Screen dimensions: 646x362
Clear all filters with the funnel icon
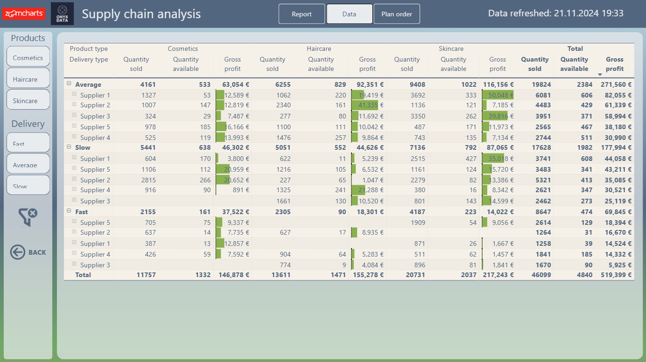28,217
